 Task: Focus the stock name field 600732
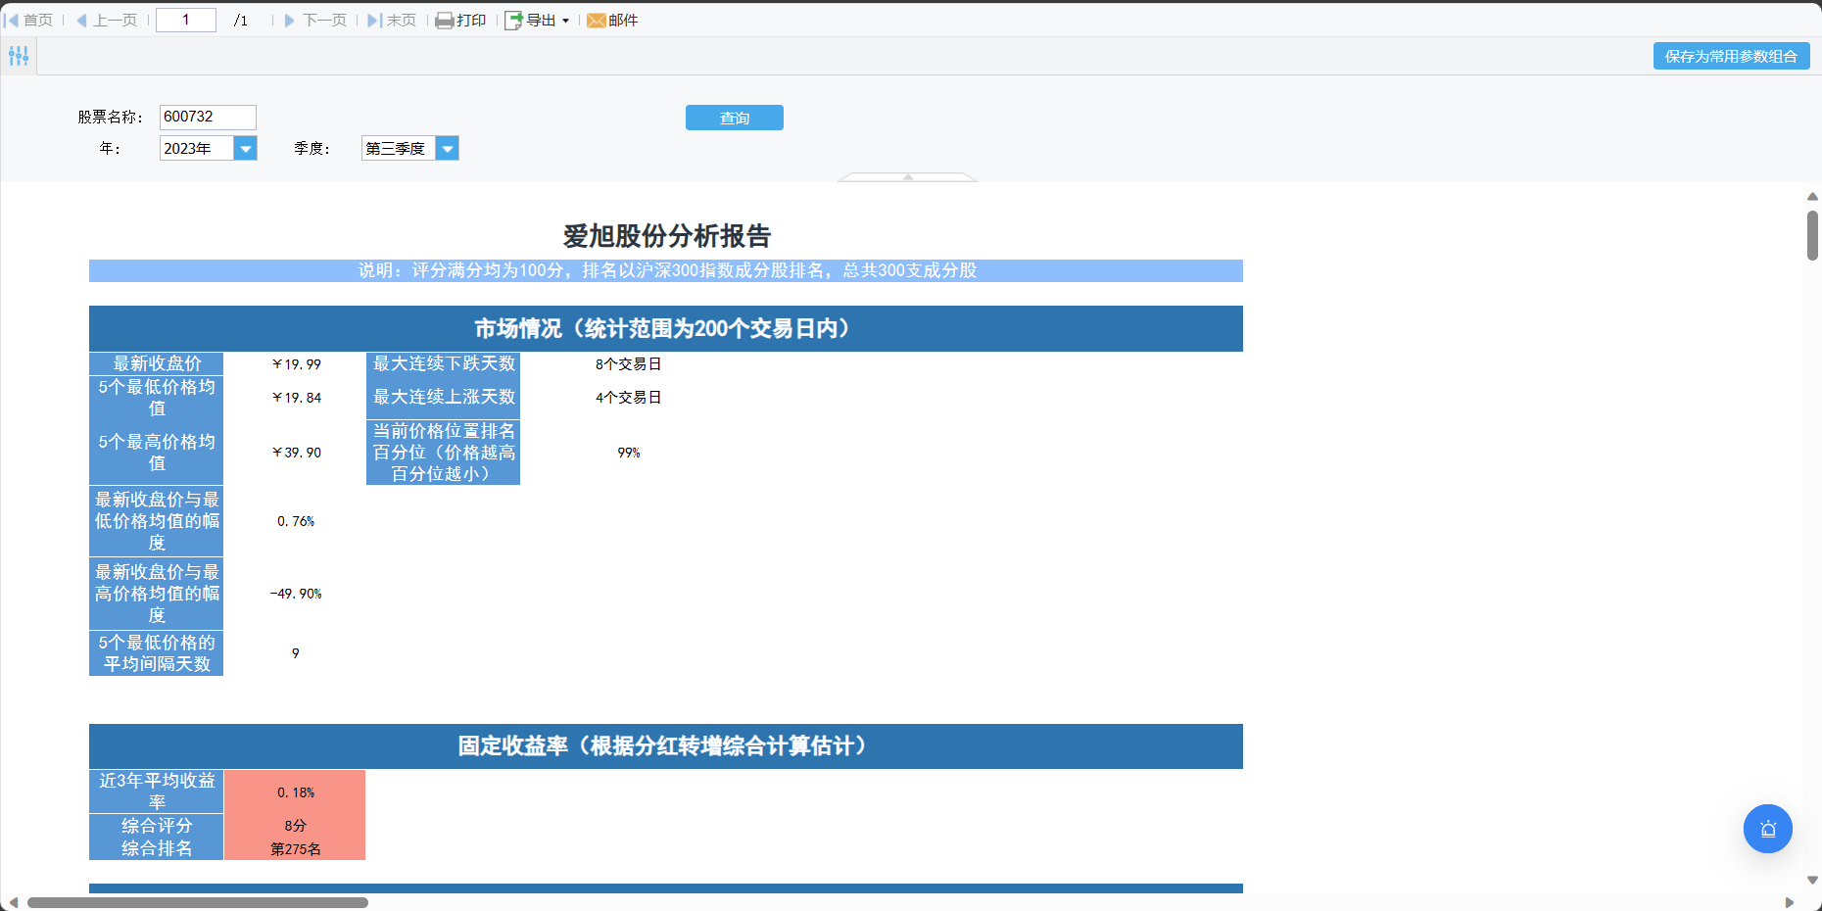tap(208, 117)
